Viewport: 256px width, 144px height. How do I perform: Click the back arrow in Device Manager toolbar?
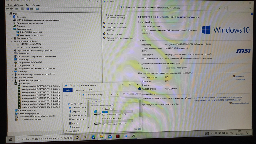[7, 9]
